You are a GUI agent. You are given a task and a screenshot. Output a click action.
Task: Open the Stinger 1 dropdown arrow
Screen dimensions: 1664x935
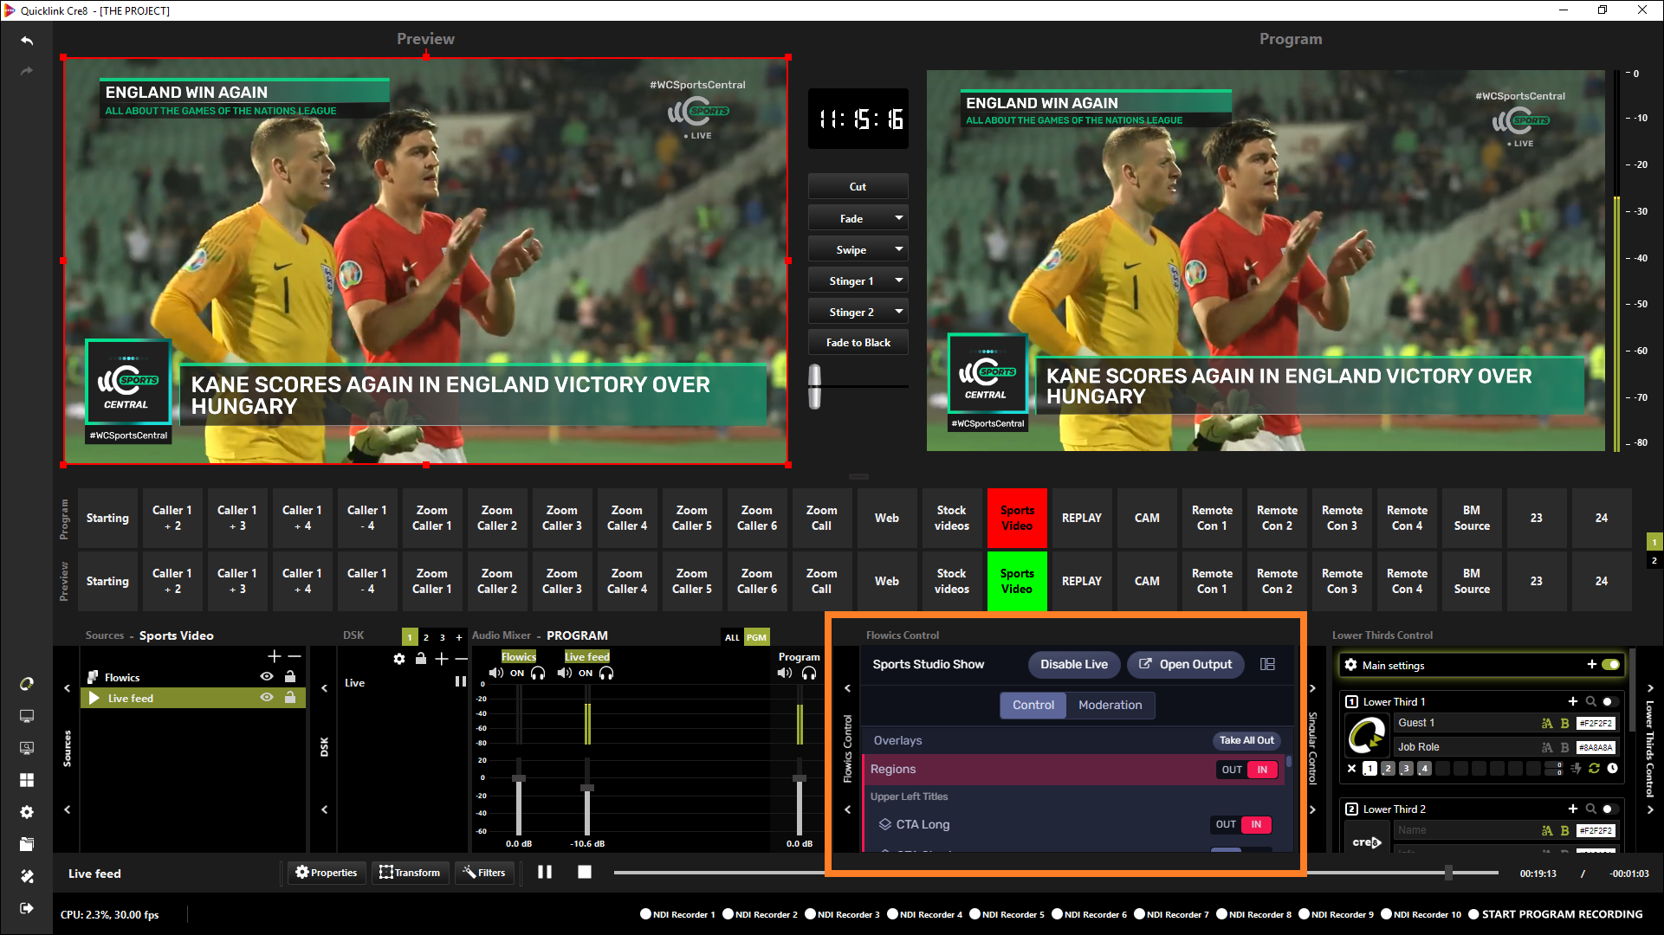(x=898, y=280)
